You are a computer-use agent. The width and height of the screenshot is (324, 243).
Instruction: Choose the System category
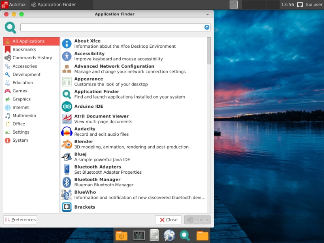pos(32,140)
